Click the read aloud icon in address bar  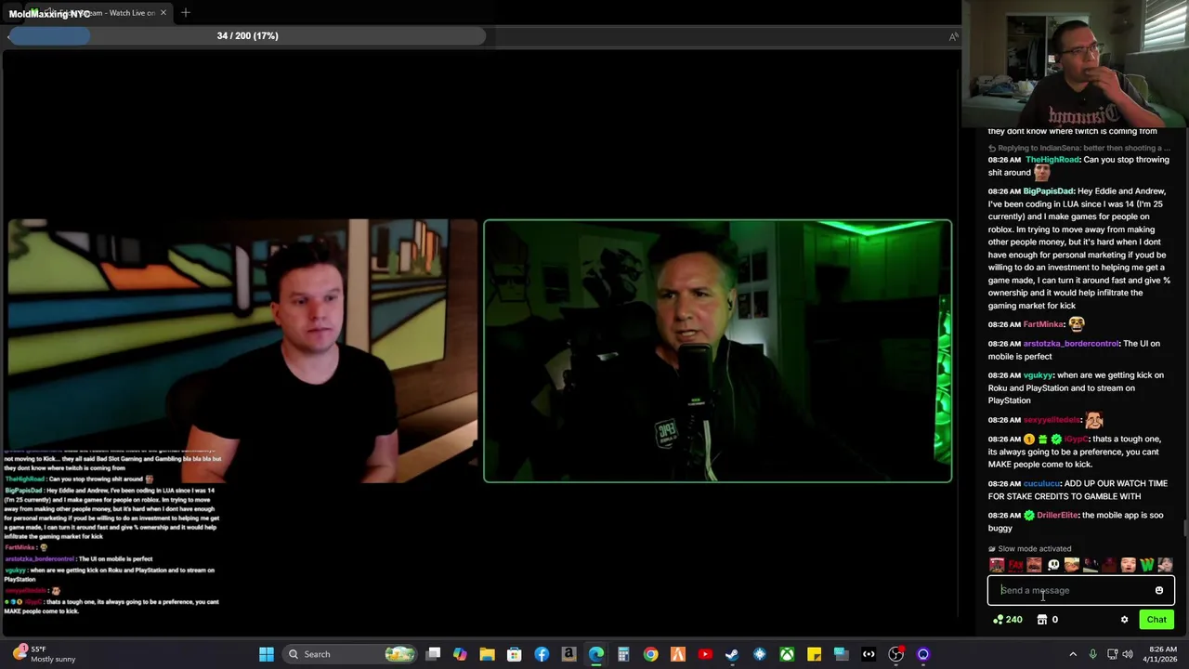click(x=953, y=36)
